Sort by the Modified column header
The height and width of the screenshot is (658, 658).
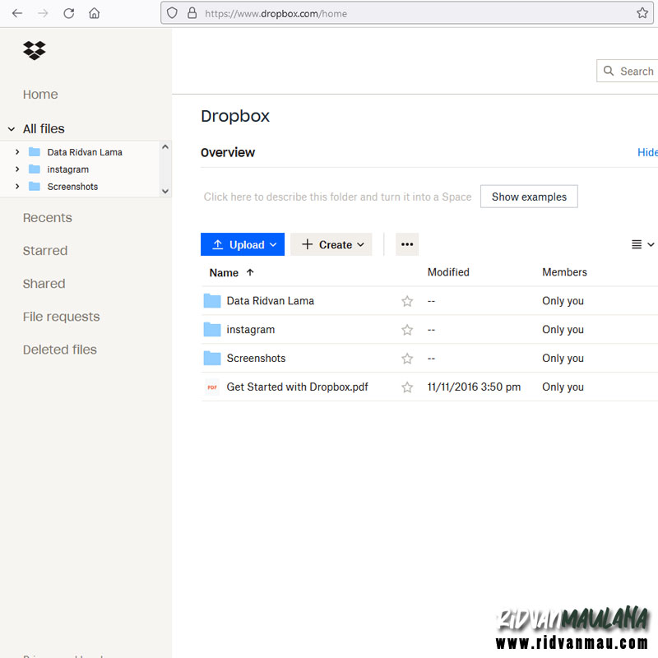click(448, 272)
